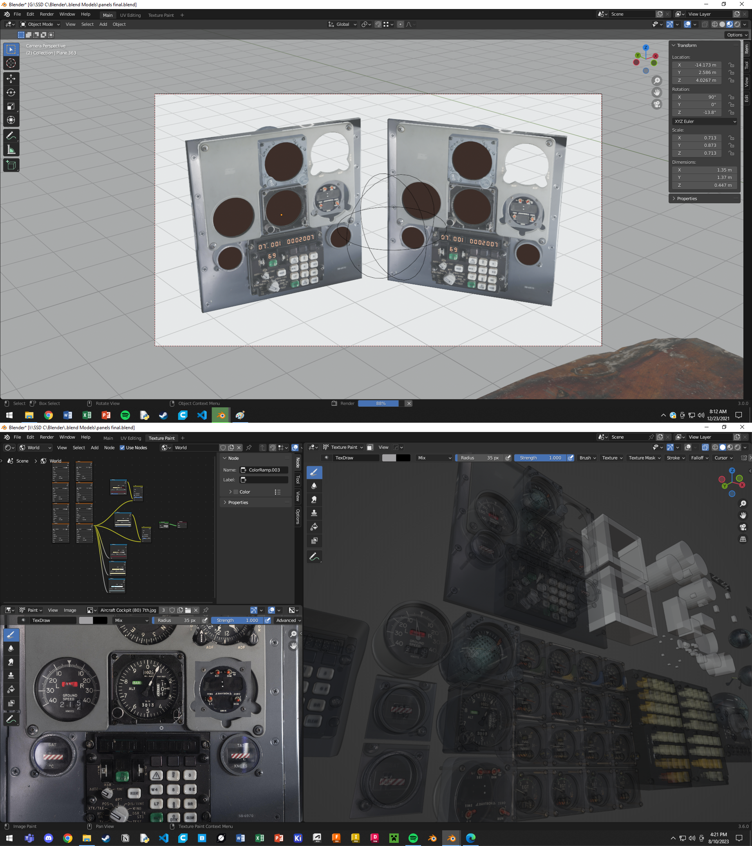This screenshot has height=846, width=752.
Task: Open the XYZ Euler rotation mode dropdown
Action: pos(705,121)
